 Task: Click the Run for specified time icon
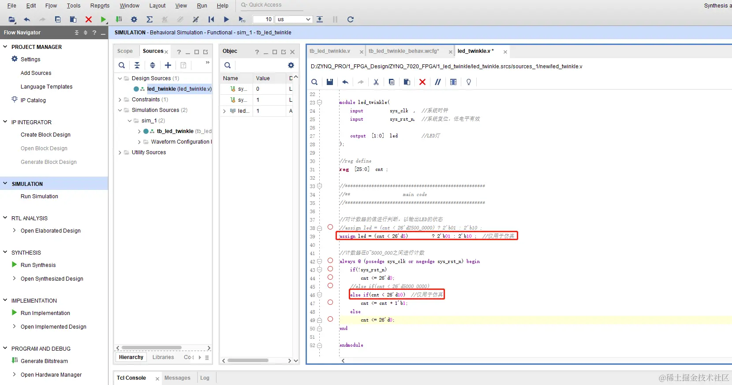[242, 19]
